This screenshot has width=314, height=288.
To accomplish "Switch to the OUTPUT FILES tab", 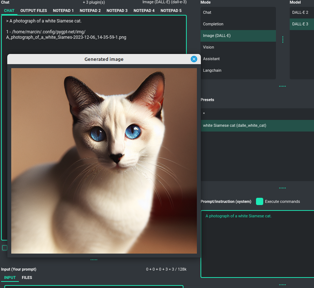I will (x=33, y=11).
